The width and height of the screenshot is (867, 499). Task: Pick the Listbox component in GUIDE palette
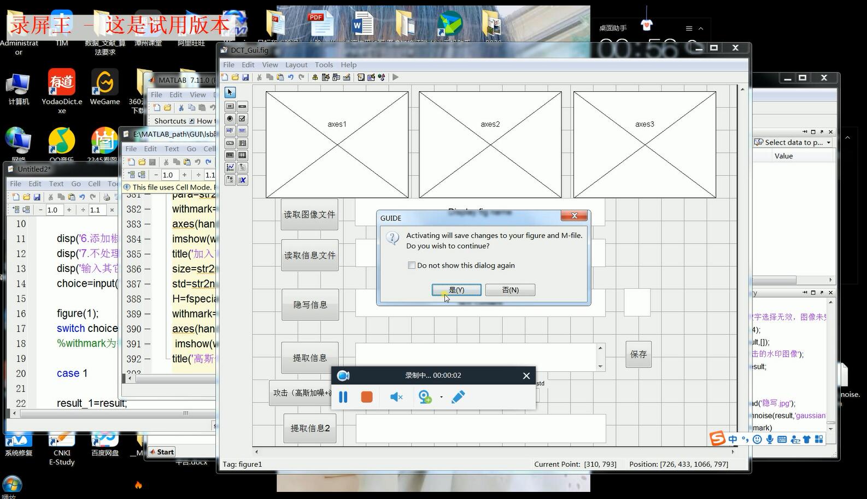pos(242,143)
